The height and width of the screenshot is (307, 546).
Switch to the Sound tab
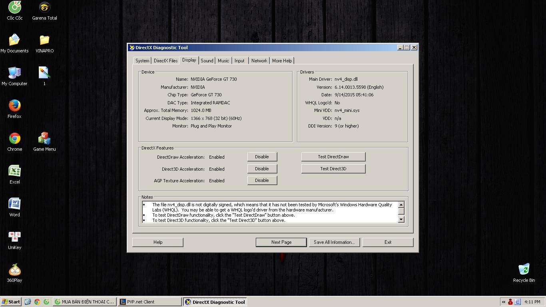[207, 61]
